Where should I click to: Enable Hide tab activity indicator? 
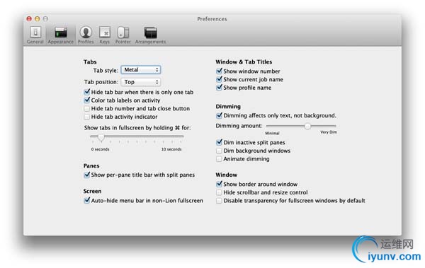pos(87,117)
